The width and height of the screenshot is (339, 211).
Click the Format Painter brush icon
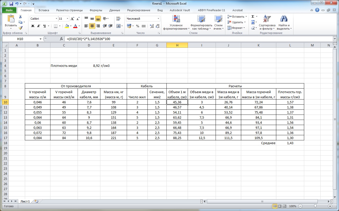(x=20, y=28)
